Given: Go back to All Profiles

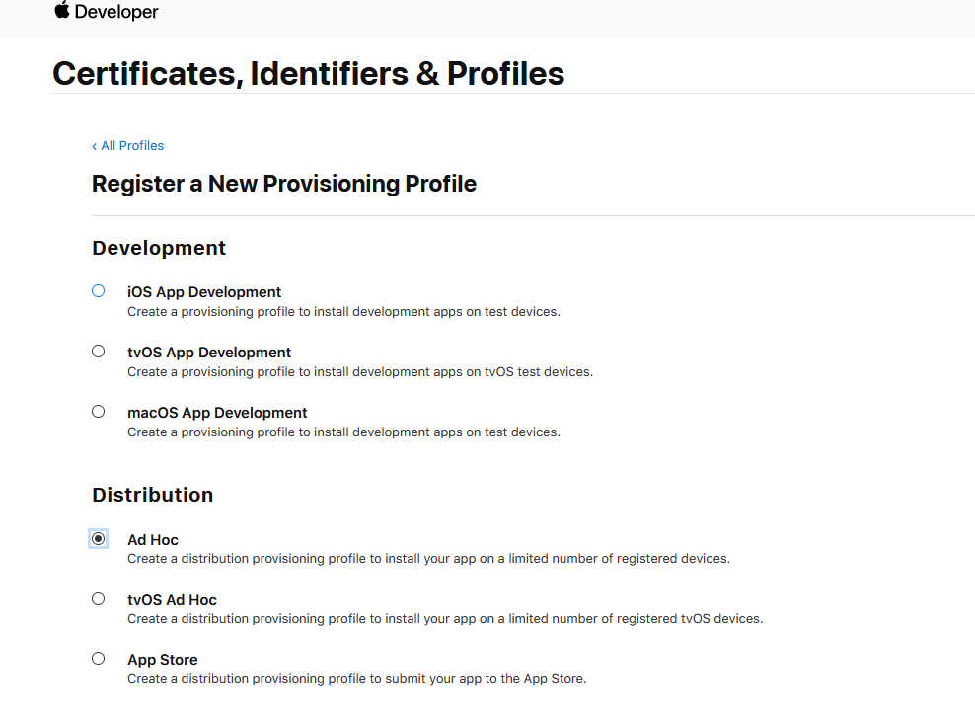Looking at the screenshot, I should (128, 146).
